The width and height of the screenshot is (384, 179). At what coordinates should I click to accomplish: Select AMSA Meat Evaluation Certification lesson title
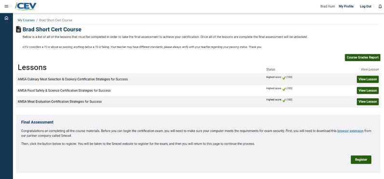coord(59,102)
